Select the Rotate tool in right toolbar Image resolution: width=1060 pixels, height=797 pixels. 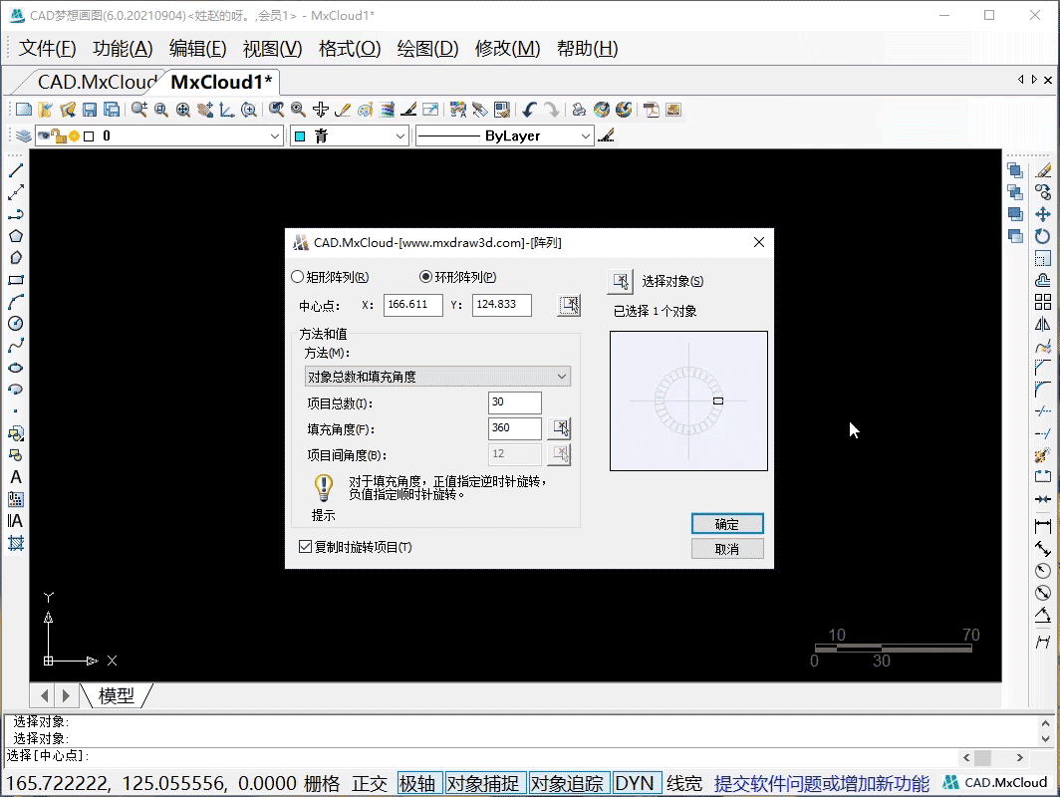pos(1043,236)
